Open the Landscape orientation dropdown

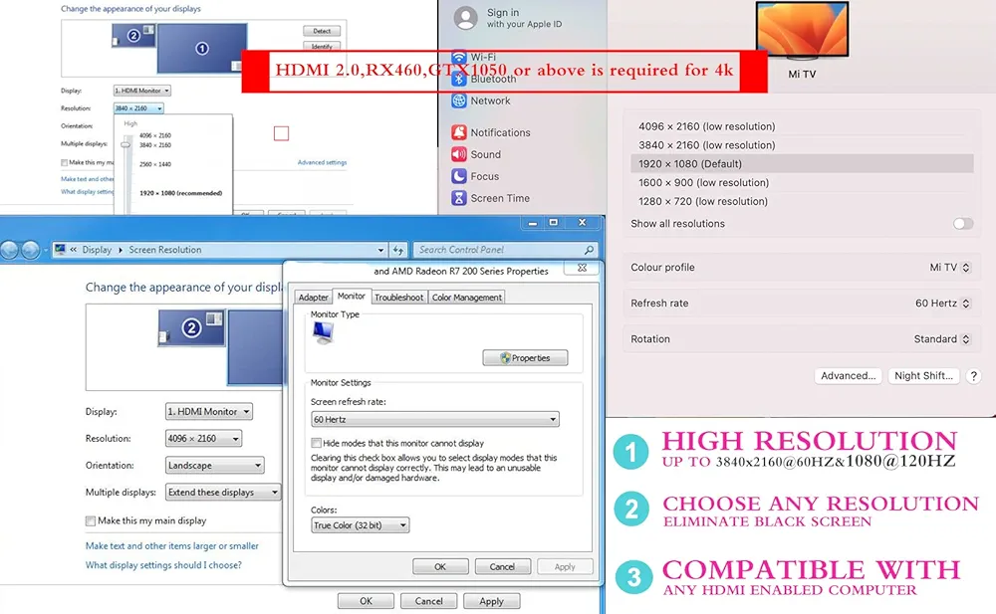(214, 465)
